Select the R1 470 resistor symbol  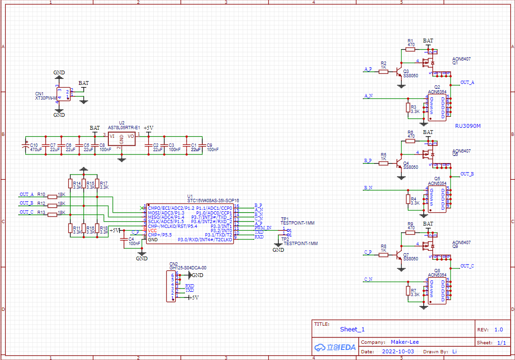tap(410, 49)
